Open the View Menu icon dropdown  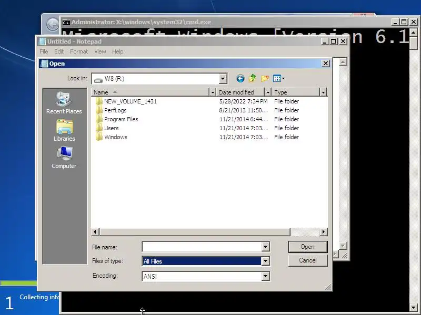[279, 78]
